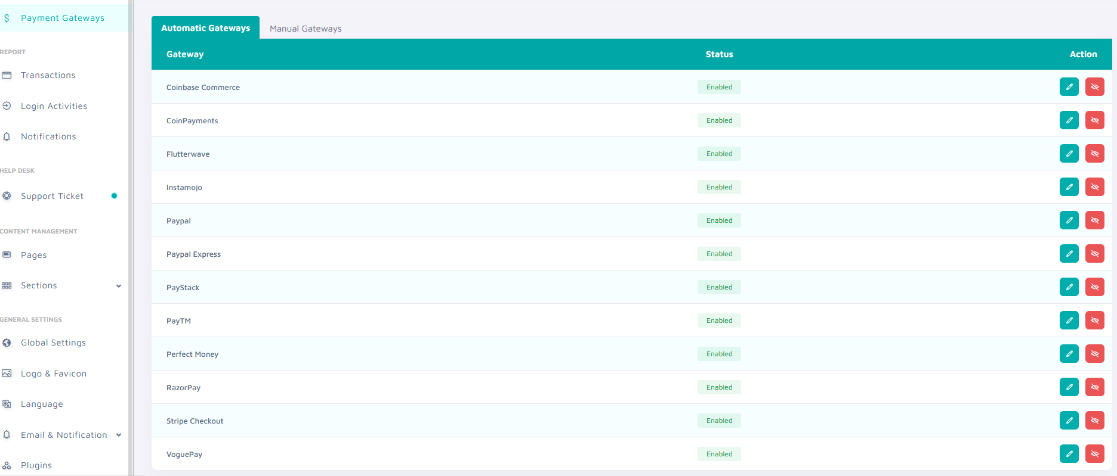Edit the VoguePay gateway
Image resolution: width=1117 pixels, height=476 pixels.
(1069, 454)
